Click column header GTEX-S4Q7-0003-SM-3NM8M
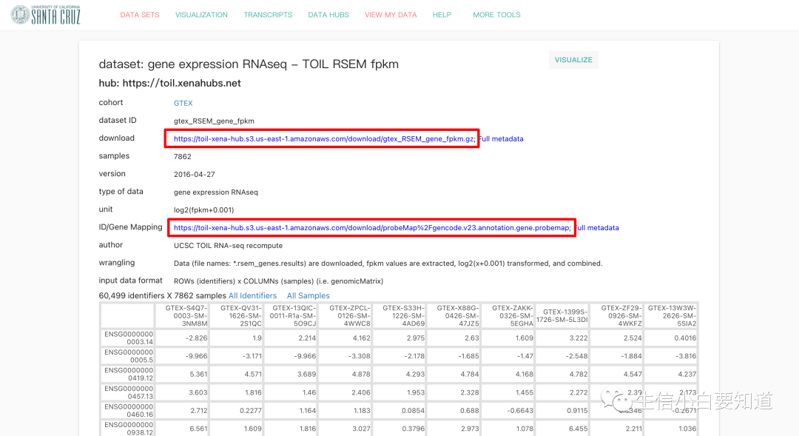This screenshot has height=436, width=799. pos(182,315)
